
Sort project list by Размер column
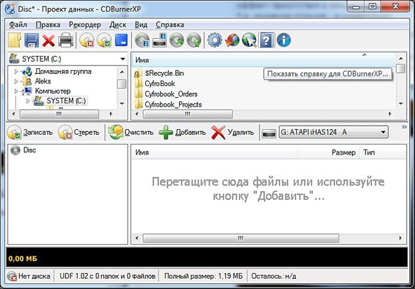tap(328, 152)
